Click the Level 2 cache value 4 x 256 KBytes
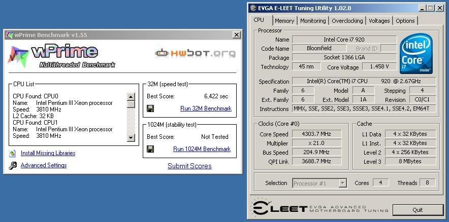 click(410, 152)
